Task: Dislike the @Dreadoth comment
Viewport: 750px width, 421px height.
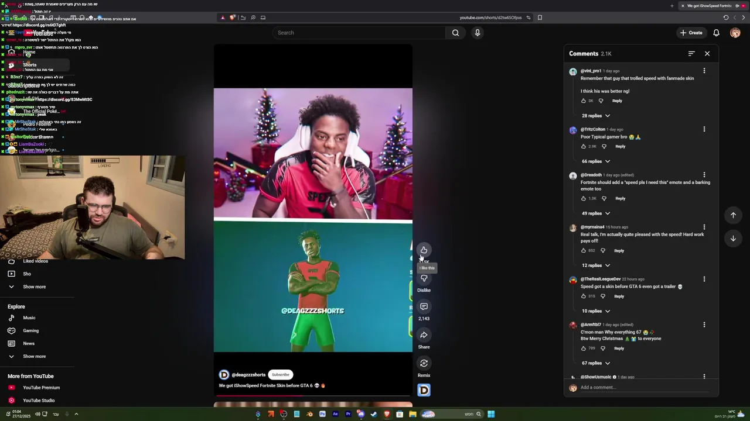Action: [x=604, y=198]
